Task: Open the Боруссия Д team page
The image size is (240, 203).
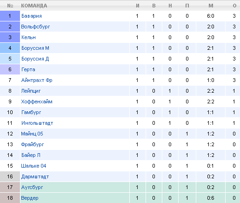Action: pos(35,59)
